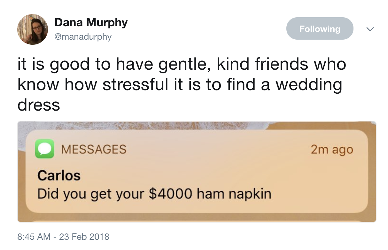Toggle the Following button
The image size is (388, 250).
point(320,29)
